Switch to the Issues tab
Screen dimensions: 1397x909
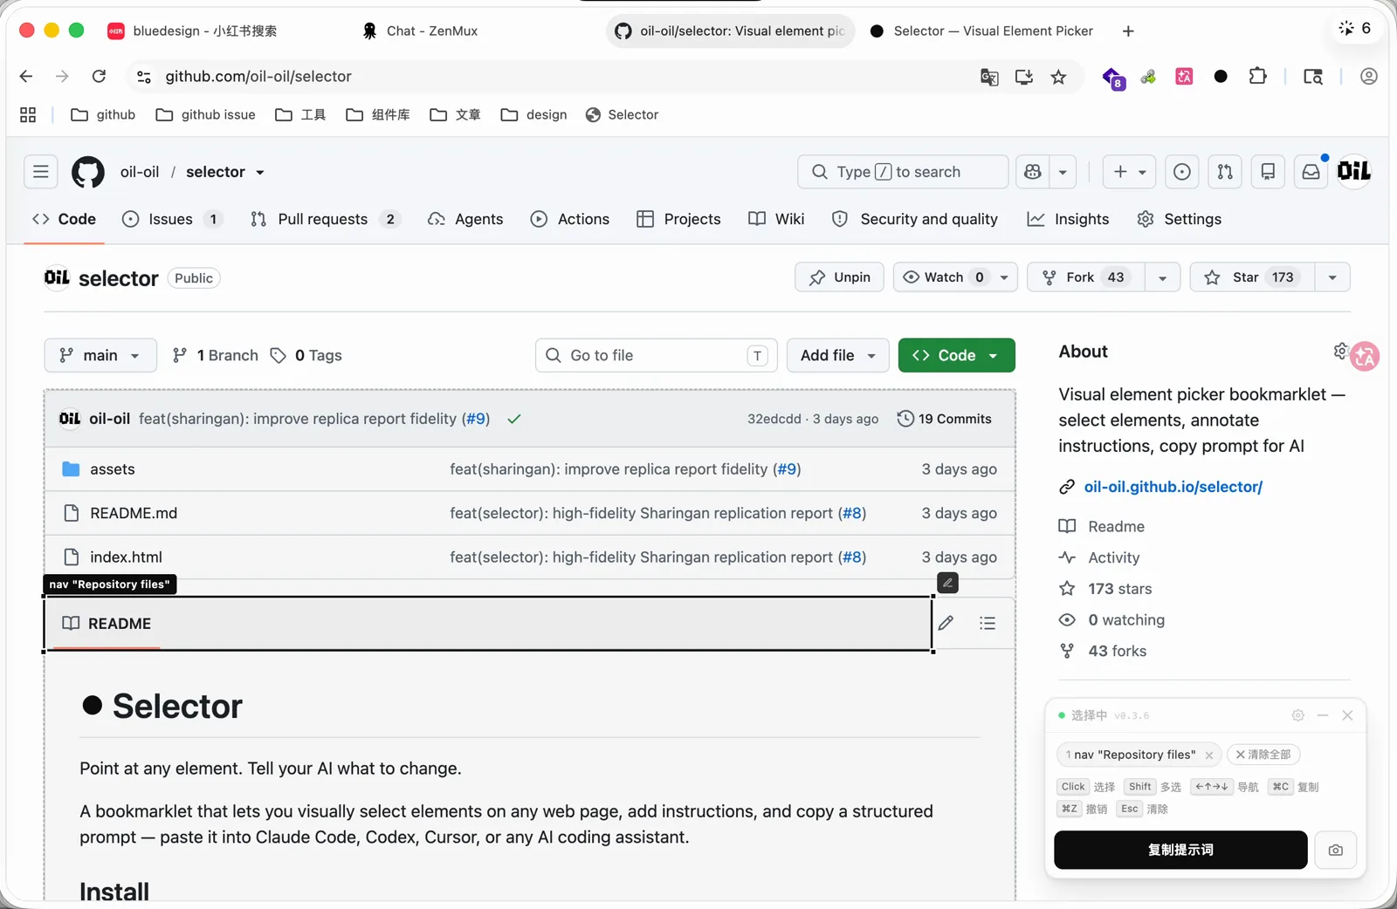point(173,219)
